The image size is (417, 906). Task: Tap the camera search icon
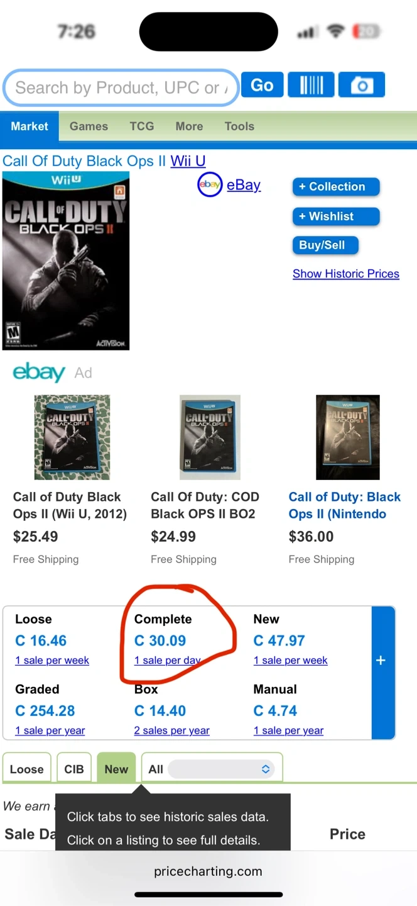361,85
